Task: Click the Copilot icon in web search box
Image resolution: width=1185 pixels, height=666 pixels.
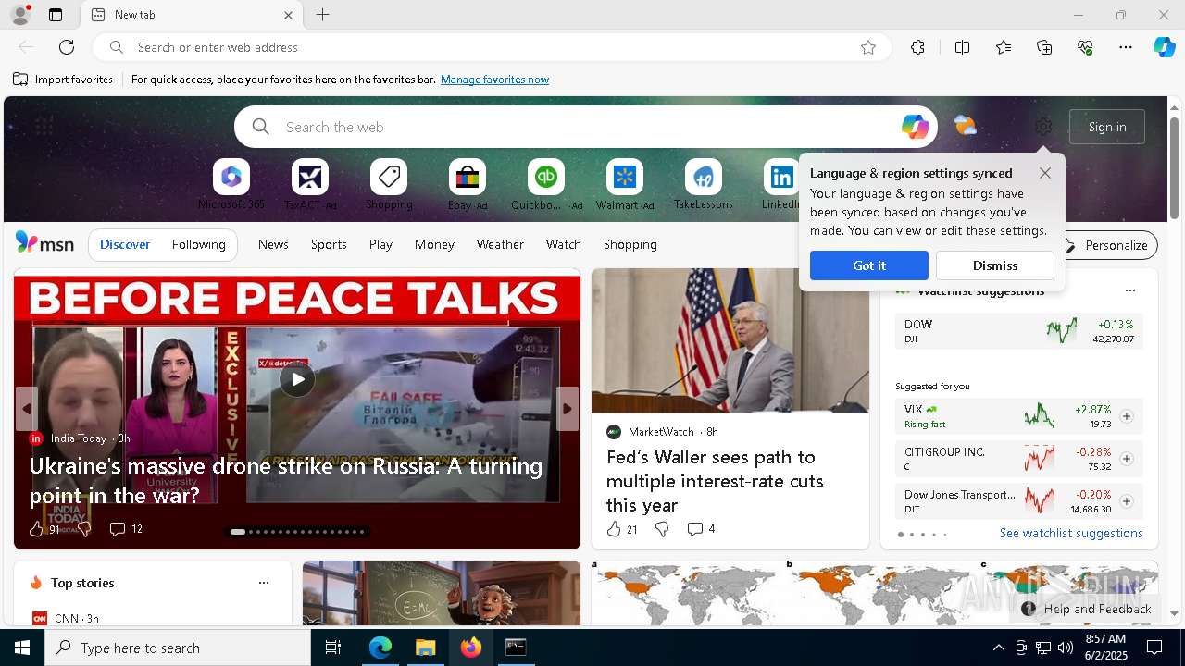Action: click(x=915, y=127)
